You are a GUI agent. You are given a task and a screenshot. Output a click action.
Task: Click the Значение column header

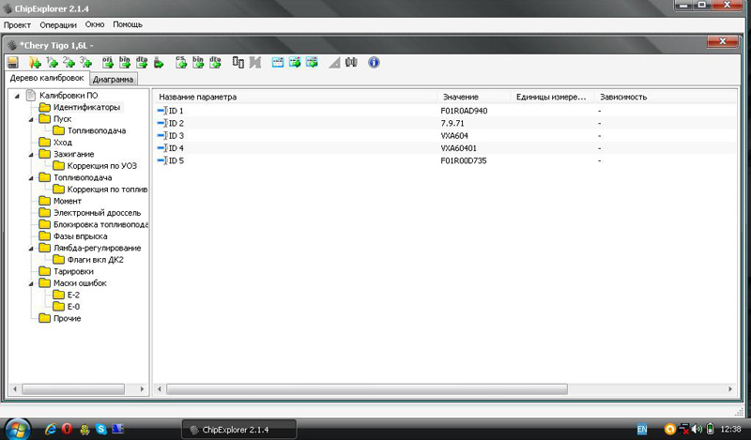459,97
